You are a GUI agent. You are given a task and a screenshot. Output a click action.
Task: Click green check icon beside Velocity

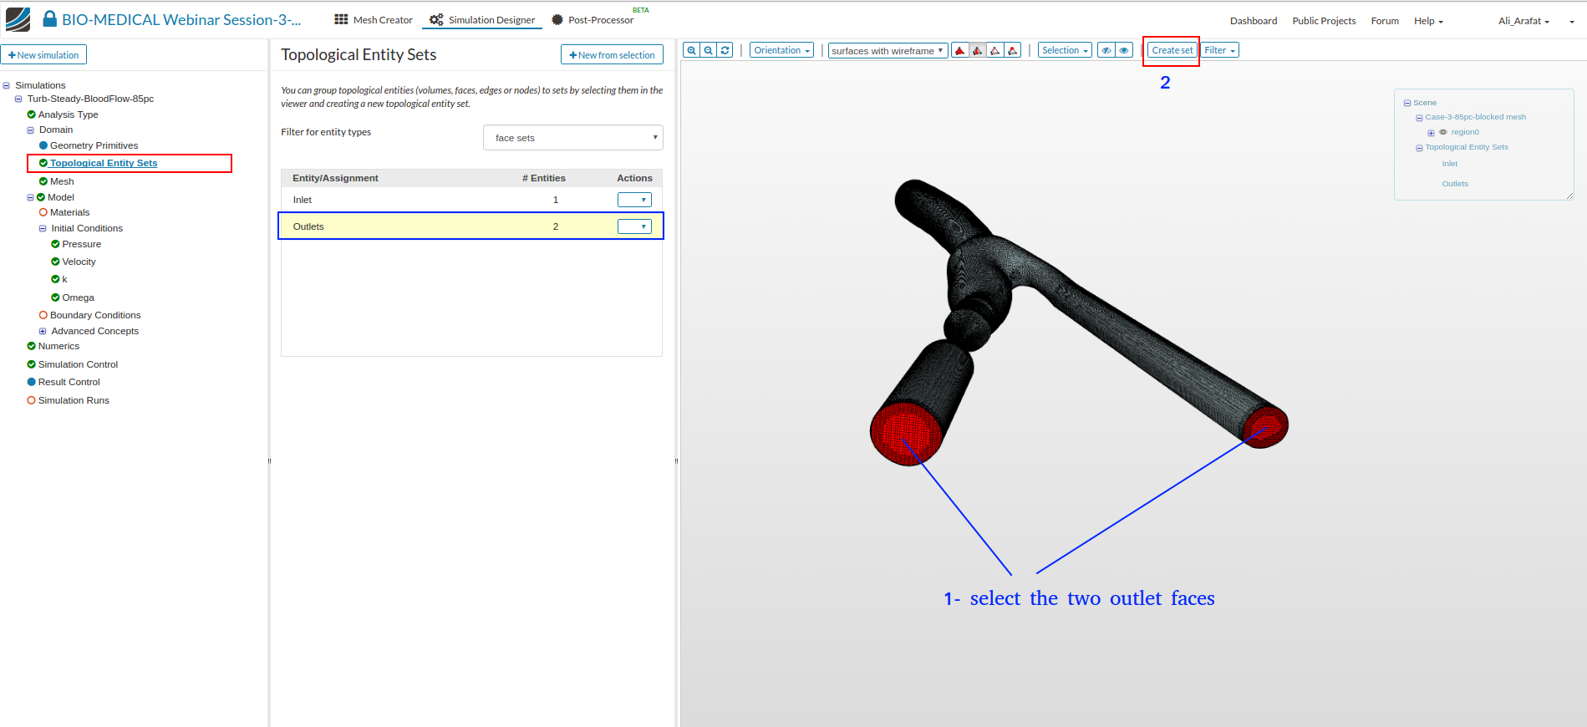click(55, 262)
